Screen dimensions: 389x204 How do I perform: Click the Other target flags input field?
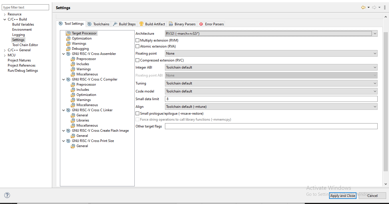[271, 126]
